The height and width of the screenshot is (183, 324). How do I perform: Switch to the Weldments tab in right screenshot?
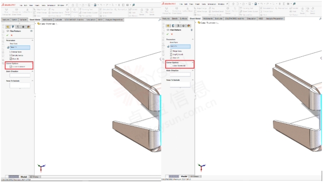coord(208,19)
